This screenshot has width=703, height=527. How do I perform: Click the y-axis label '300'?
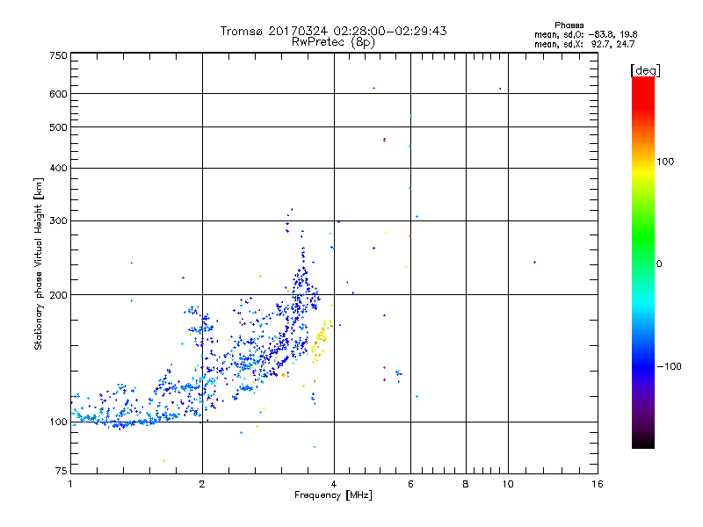(58, 221)
